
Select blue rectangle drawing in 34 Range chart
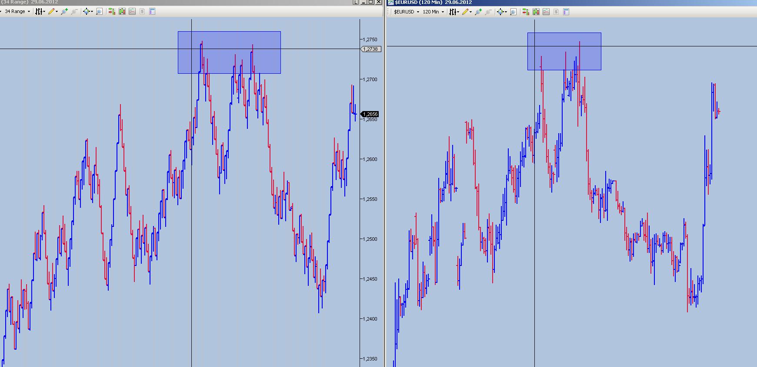click(229, 52)
